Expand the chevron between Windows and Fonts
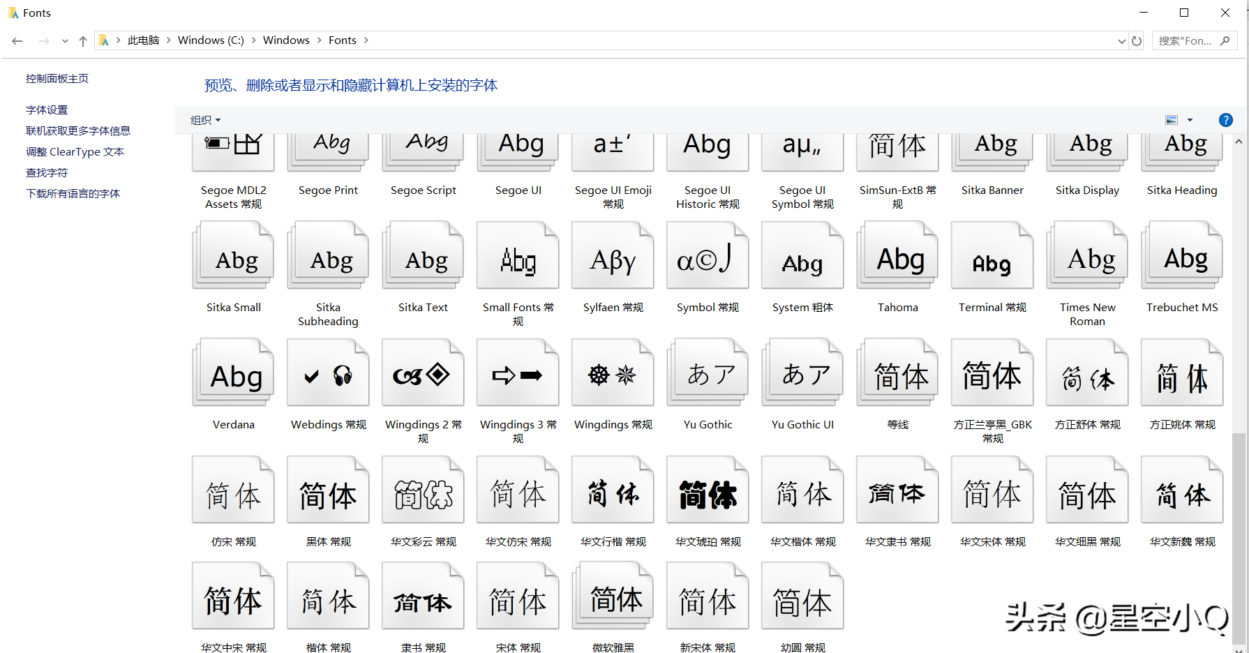This screenshot has width=1249, height=653. (x=319, y=40)
